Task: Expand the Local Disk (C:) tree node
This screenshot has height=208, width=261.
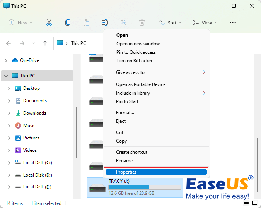Action: click(9, 163)
